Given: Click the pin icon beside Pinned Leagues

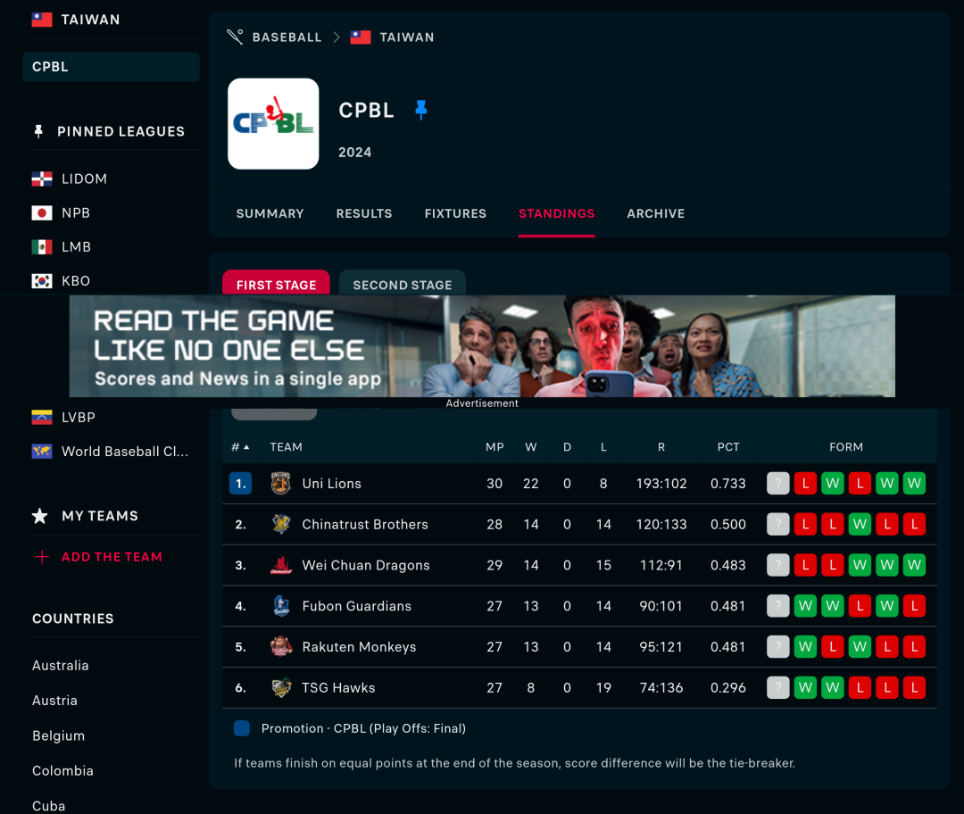Looking at the screenshot, I should pos(38,131).
